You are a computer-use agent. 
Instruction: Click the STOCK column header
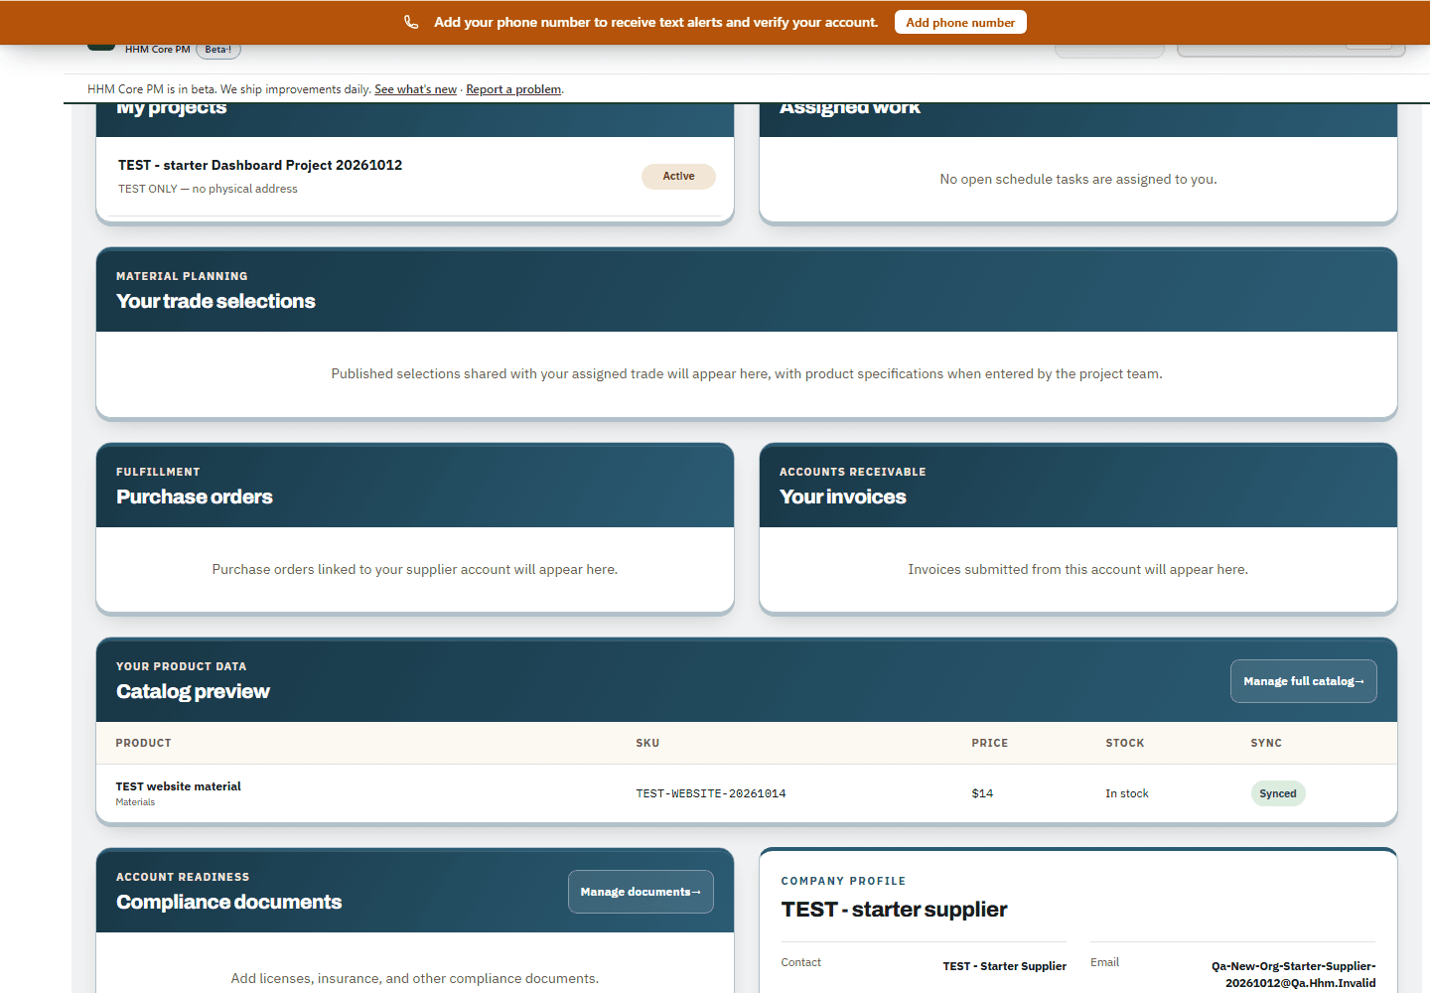[1125, 743]
